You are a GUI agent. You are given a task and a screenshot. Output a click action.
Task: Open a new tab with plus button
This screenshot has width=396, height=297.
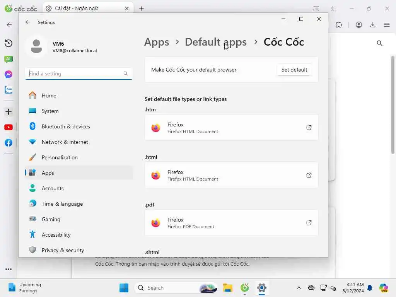click(x=142, y=9)
